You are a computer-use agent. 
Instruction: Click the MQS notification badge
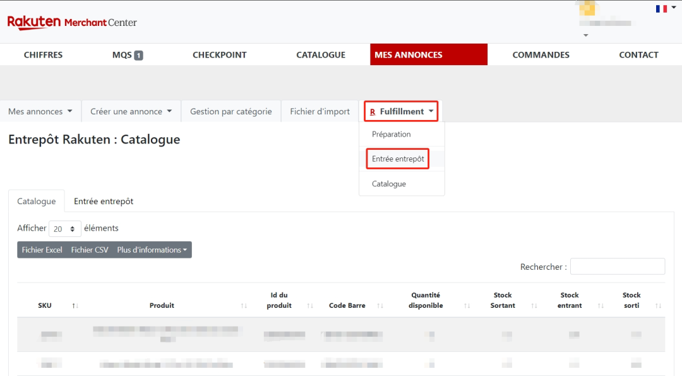coord(138,55)
